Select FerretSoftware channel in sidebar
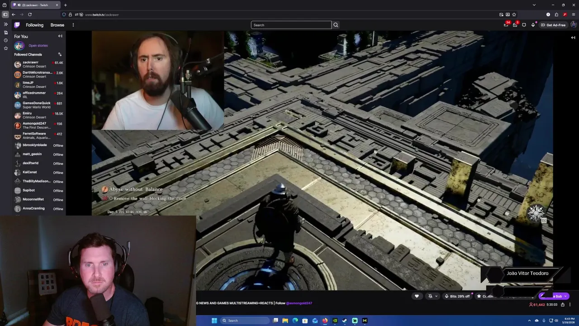579x326 pixels. click(x=38, y=135)
